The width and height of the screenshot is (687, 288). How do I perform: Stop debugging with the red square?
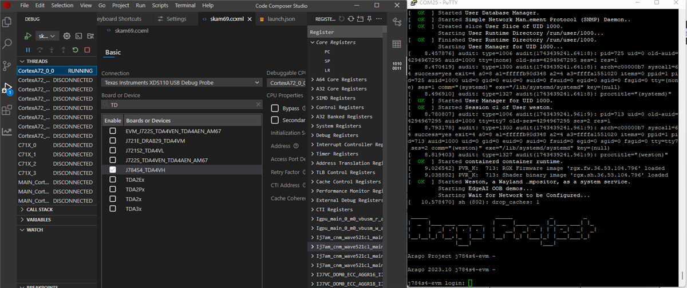(x=87, y=50)
